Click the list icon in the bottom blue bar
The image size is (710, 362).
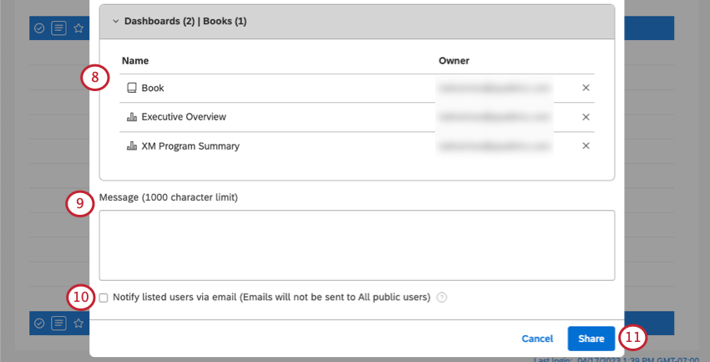pos(58,323)
